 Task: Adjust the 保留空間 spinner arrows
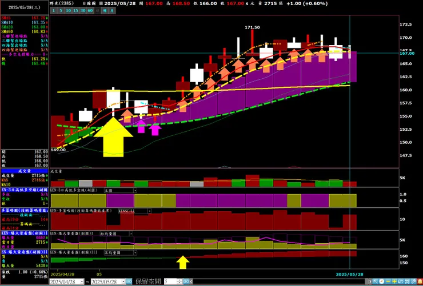179,281
